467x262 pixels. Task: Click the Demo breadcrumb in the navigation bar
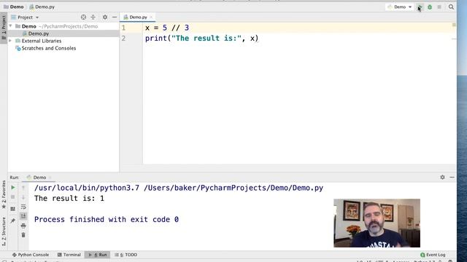(13, 7)
